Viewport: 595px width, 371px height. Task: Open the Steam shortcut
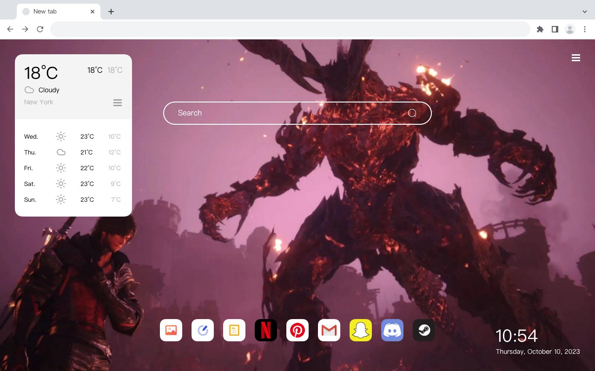424,330
